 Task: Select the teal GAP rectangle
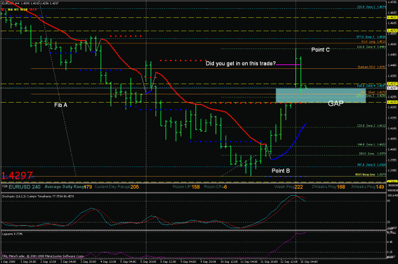[x=320, y=96]
